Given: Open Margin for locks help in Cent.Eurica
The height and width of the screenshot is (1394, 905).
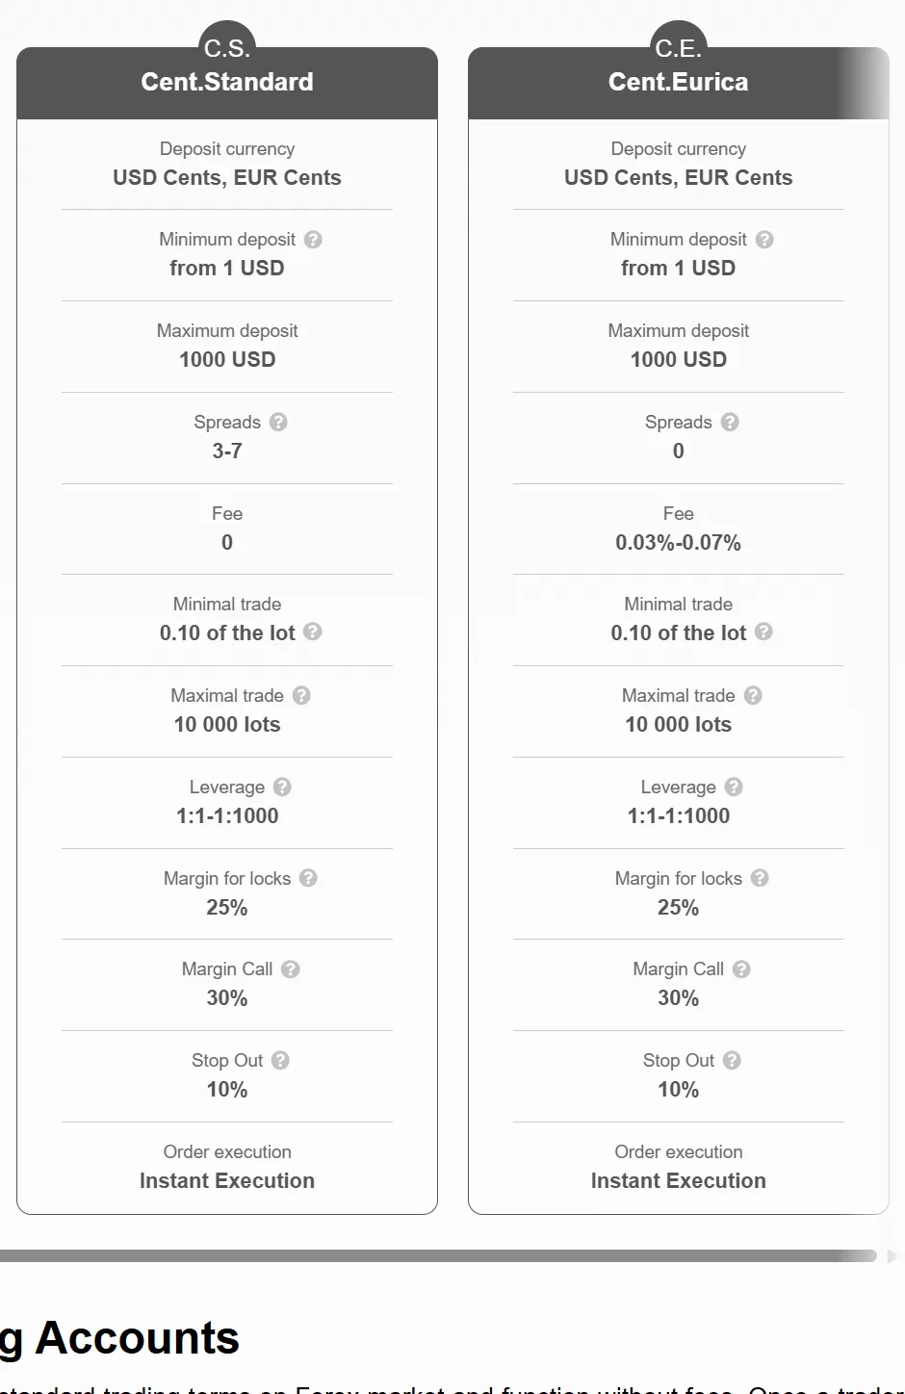Looking at the screenshot, I should pyautogui.click(x=760, y=878).
